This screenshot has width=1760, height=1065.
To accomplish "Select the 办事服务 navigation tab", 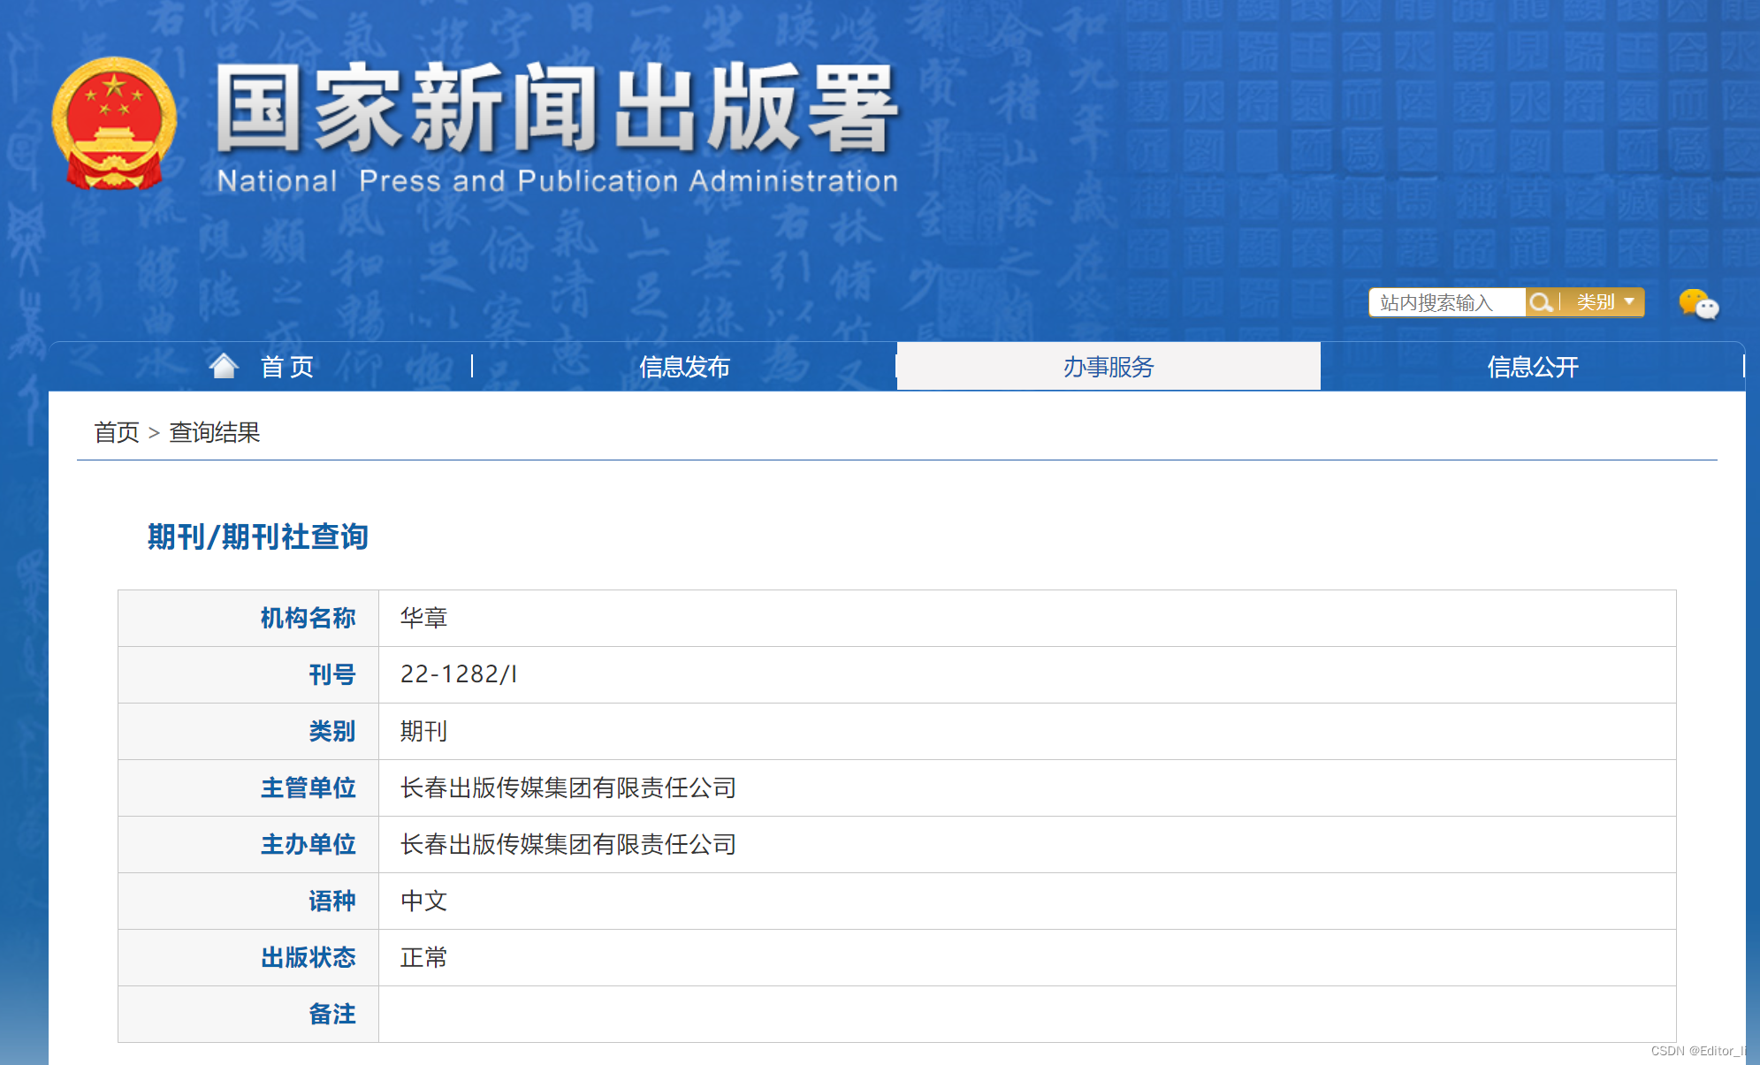I will coord(1108,367).
